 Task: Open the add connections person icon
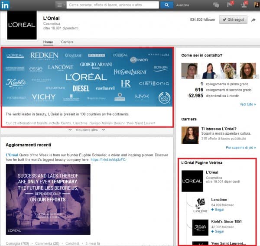pos(244,4)
